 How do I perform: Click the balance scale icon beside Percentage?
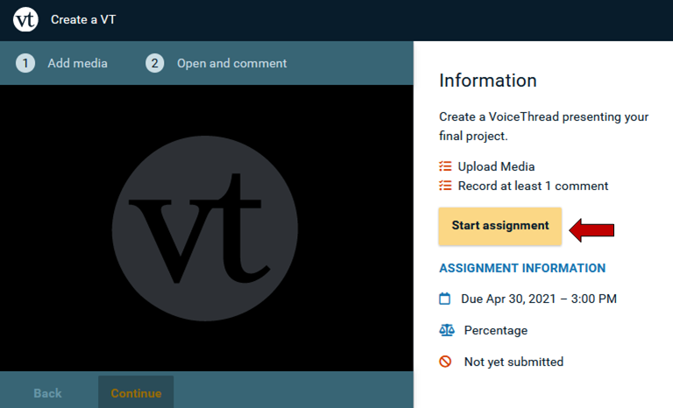(446, 330)
